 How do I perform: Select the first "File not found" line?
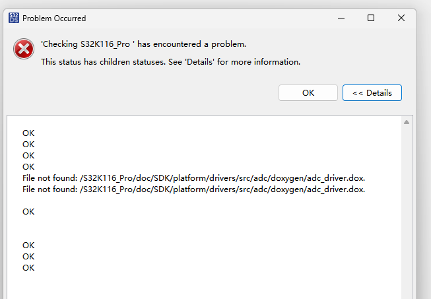point(193,178)
